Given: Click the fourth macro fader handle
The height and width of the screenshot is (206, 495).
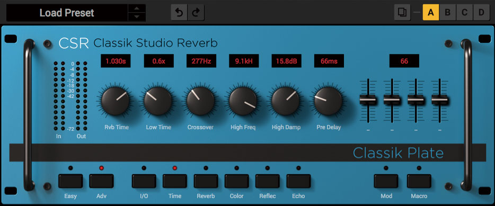Looking at the screenshot, I should click(x=440, y=100).
